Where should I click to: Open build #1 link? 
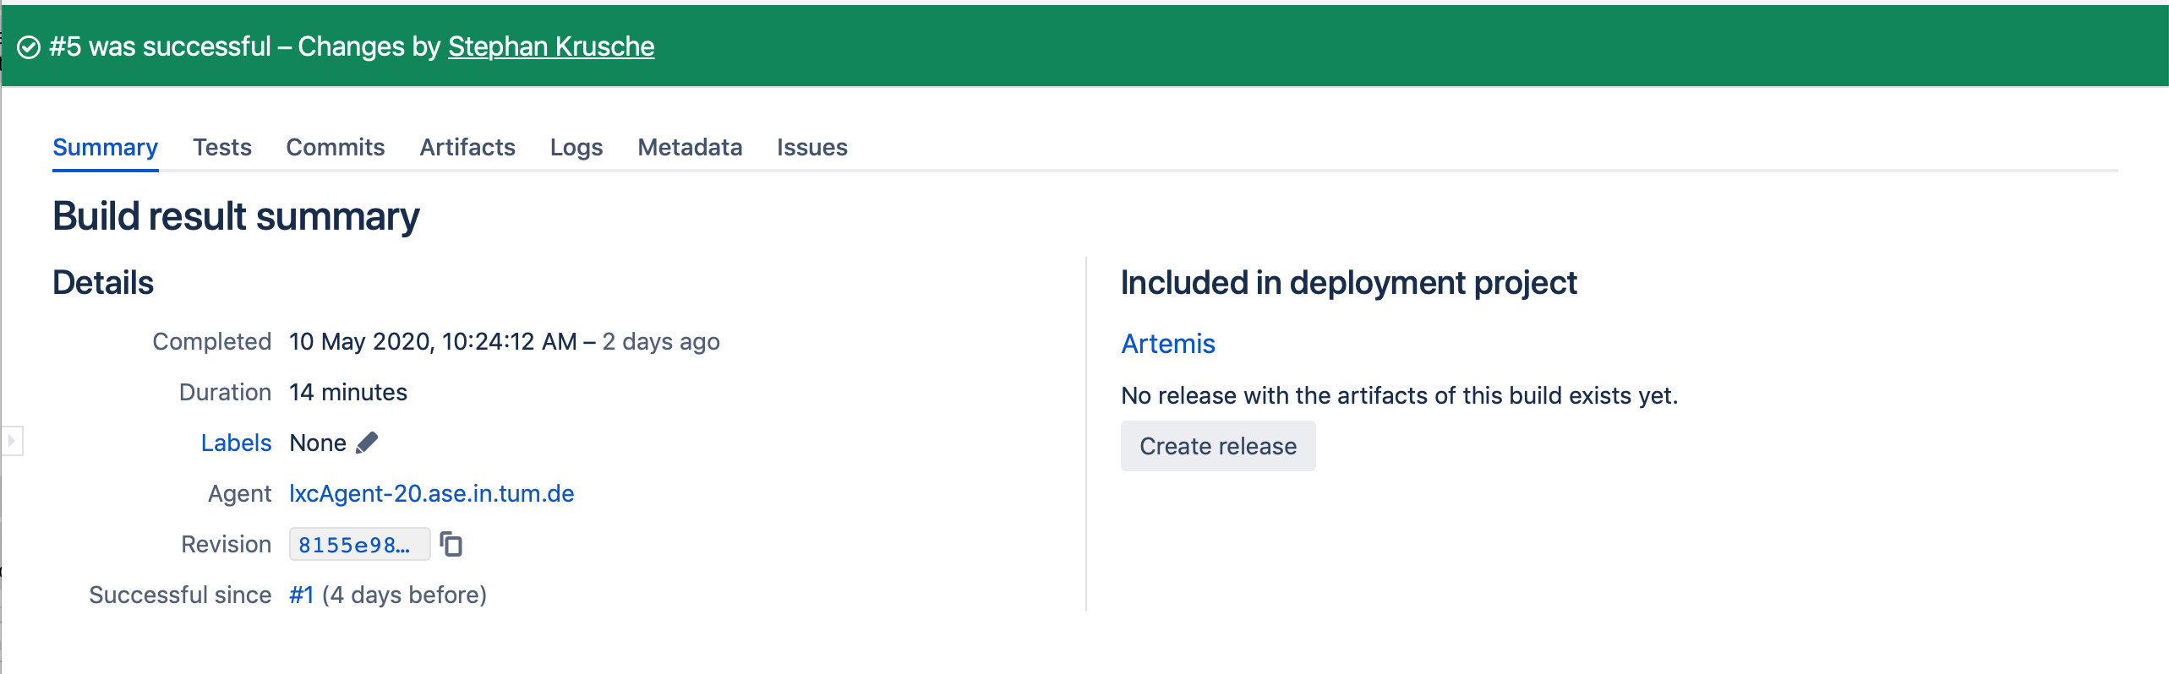click(302, 595)
